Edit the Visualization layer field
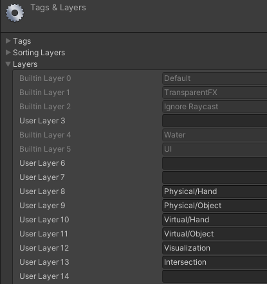 tap(214, 248)
